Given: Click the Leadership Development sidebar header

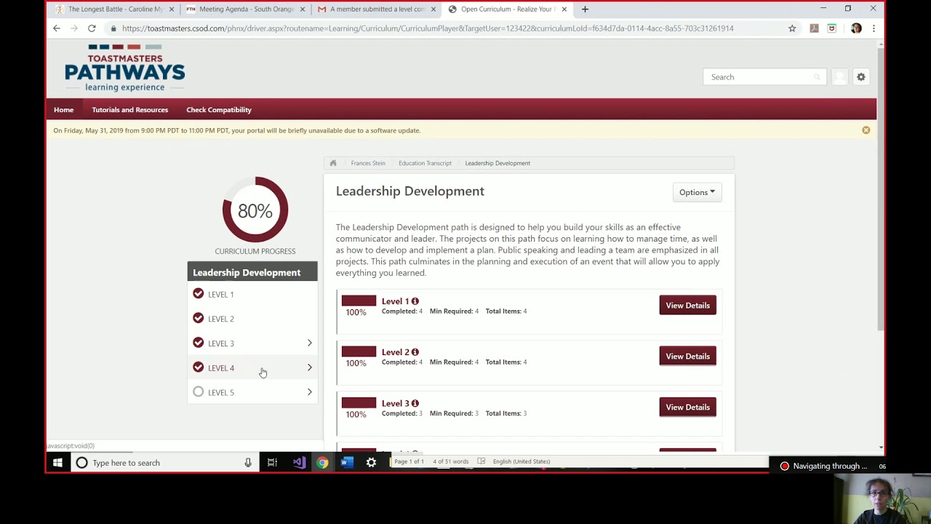Looking at the screenshot, I should tap(252, 272).
